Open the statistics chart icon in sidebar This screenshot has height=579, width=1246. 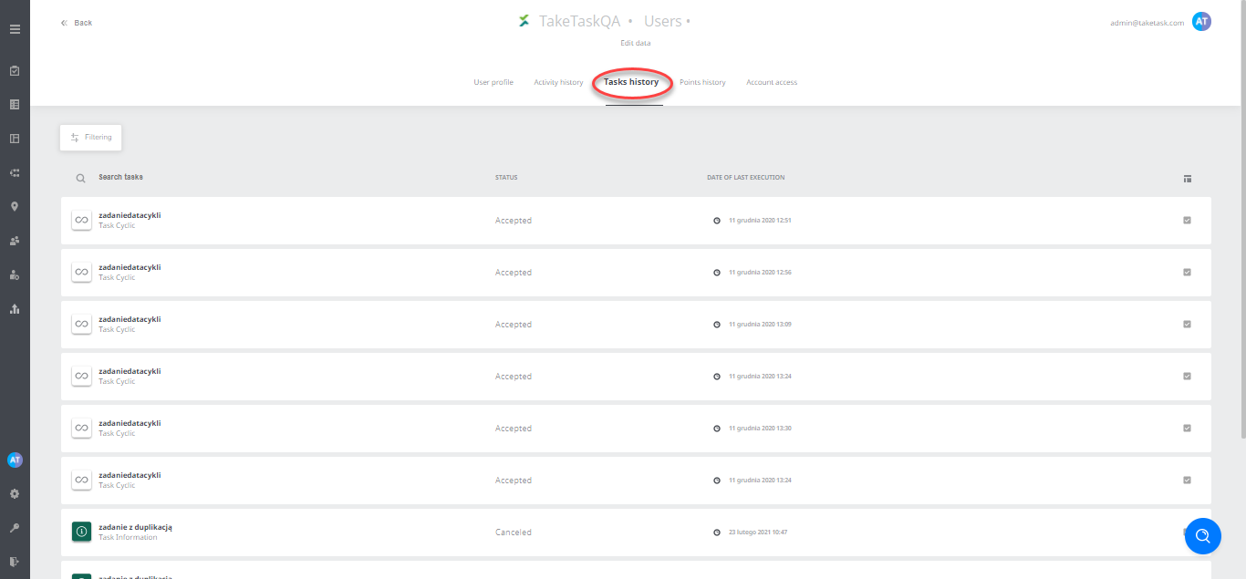[15, 309]
